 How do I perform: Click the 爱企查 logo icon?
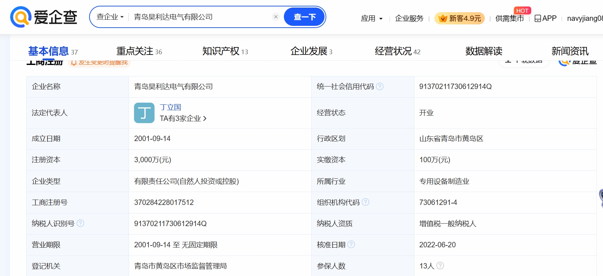(43, 17)
